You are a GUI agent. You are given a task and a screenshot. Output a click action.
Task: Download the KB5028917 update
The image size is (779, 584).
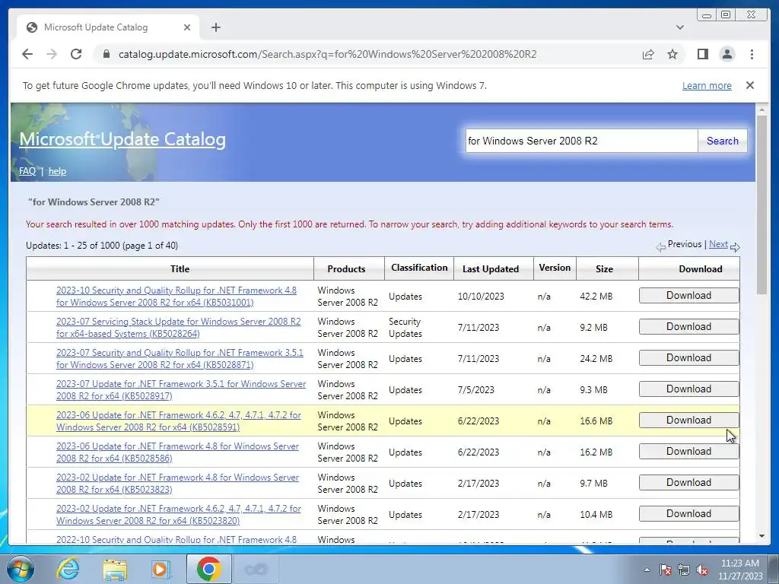pyautogui.click(x=688, y=389)
